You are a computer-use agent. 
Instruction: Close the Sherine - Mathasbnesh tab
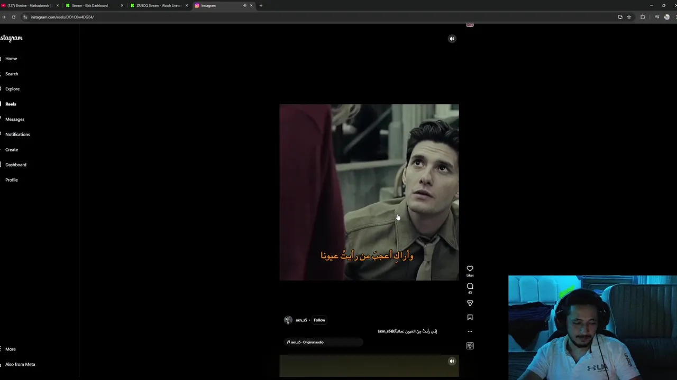(x=57, y=5)
